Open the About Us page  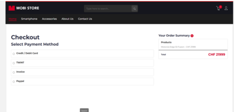click(67, 19)
